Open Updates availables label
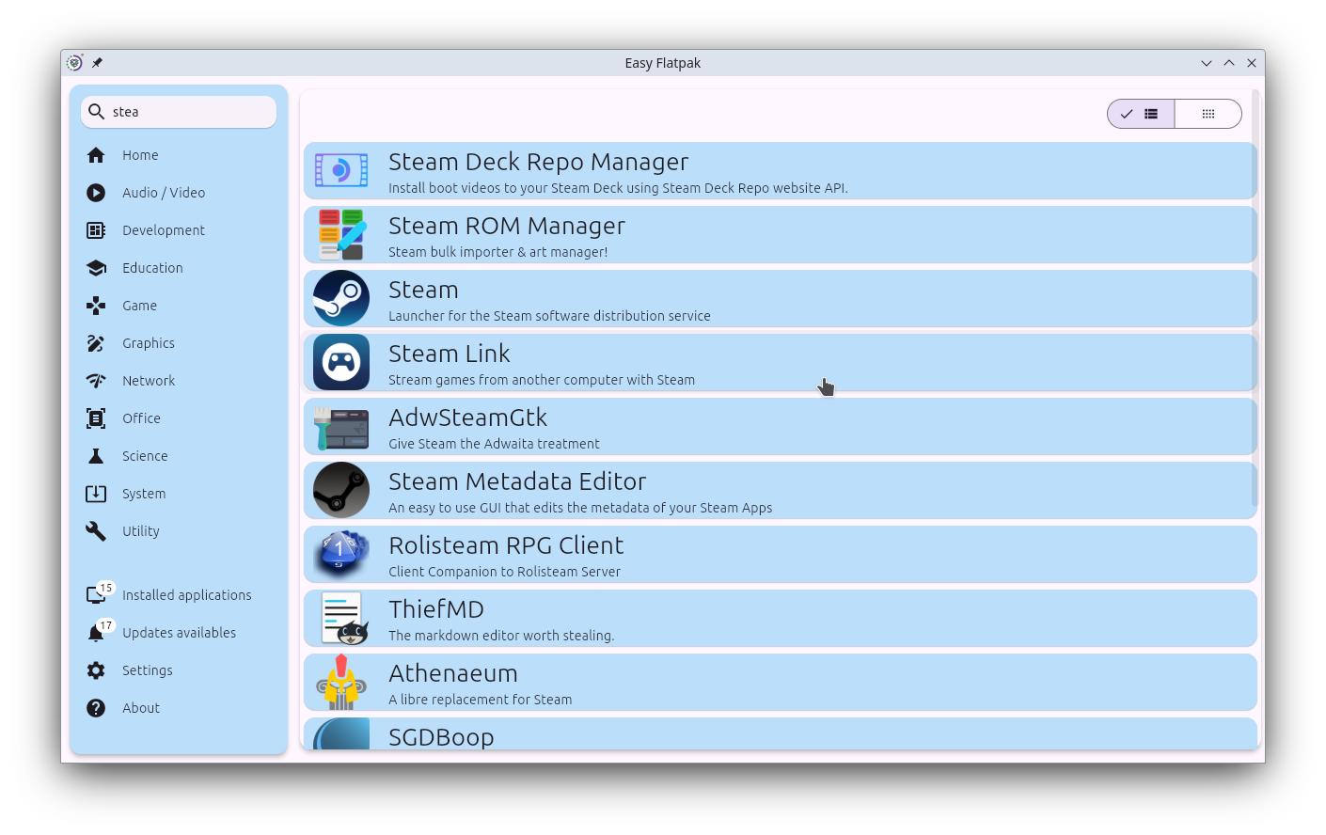 point(179,633)
